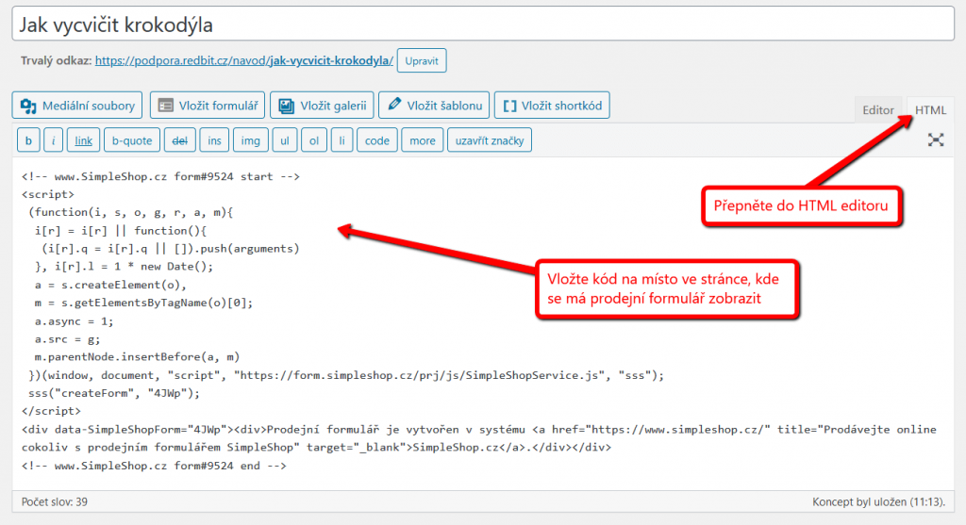Viewport: 966px width, 525px height.
Task: Click inside the HTML code text area
Action: point(483,323)
